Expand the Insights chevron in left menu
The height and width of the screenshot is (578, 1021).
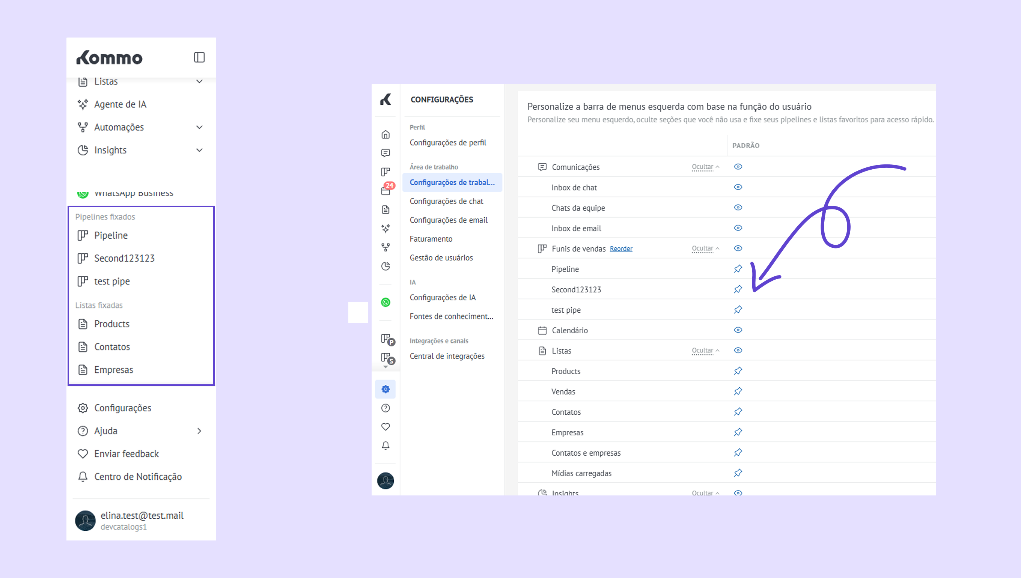pos(200,150)
